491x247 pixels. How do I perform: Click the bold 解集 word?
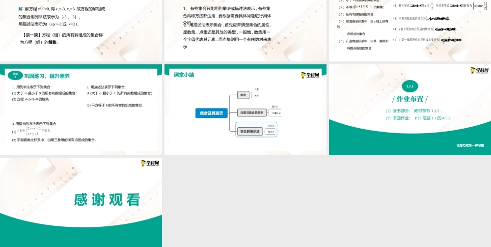pos(53,42)
